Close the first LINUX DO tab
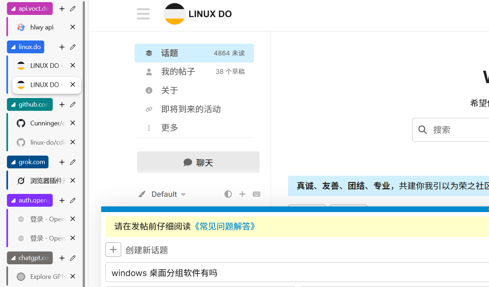489x287 pixels. pyautogui.click(x=73, y=65)
